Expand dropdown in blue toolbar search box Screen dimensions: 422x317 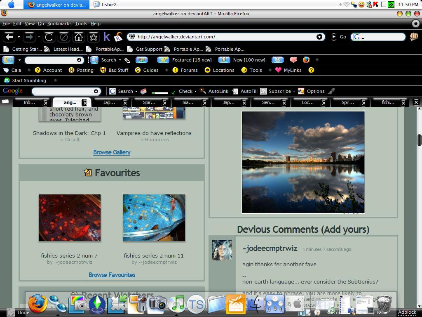tap(79, 60)
